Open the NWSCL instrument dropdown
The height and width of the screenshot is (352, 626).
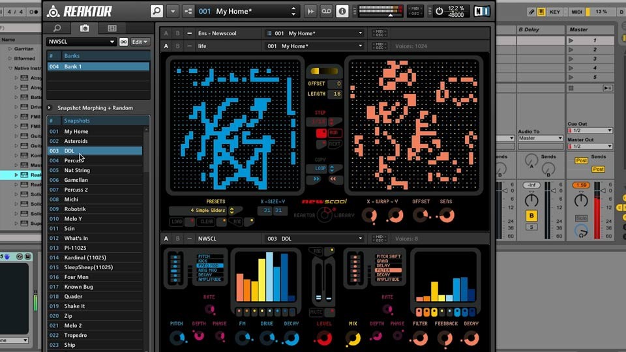tap(81, 42)
